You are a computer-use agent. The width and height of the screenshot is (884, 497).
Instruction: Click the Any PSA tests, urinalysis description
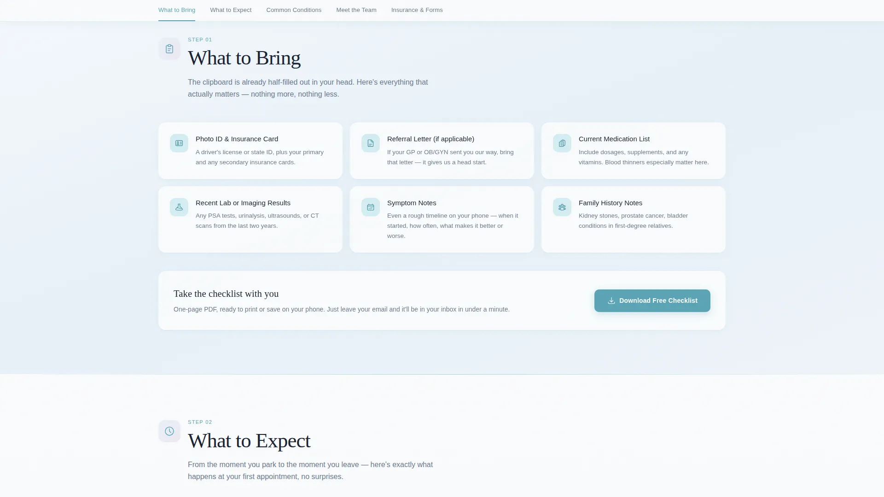click(x=257, y=221)
